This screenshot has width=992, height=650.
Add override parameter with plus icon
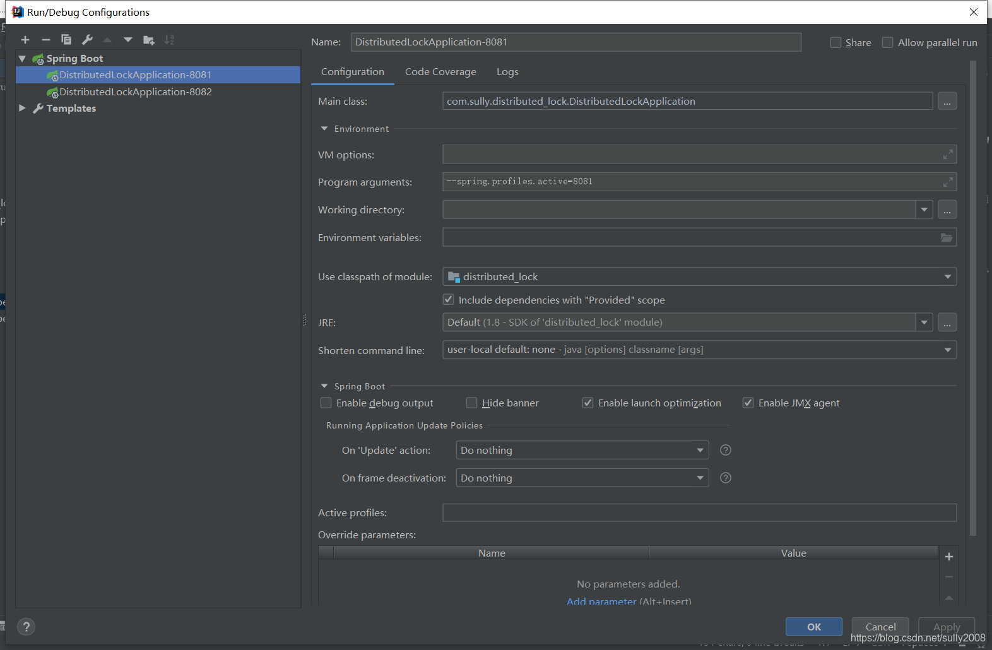coord(949,557)
